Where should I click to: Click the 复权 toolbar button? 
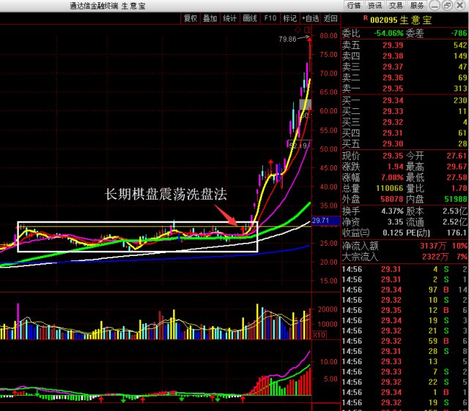(191, 18)
